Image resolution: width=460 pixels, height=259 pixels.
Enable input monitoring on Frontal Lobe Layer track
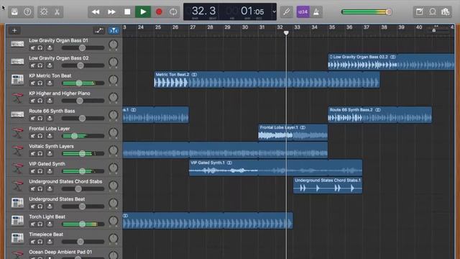(x=50, y=136)
